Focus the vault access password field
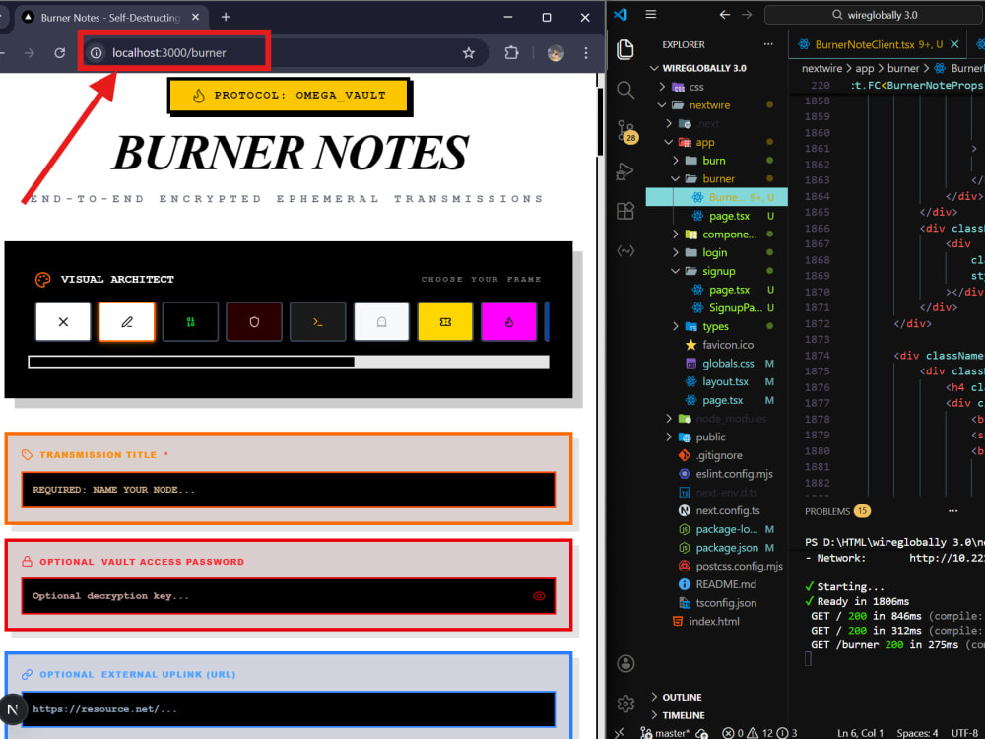This screenshot has width=985, height=739. (x=289, y=596)
